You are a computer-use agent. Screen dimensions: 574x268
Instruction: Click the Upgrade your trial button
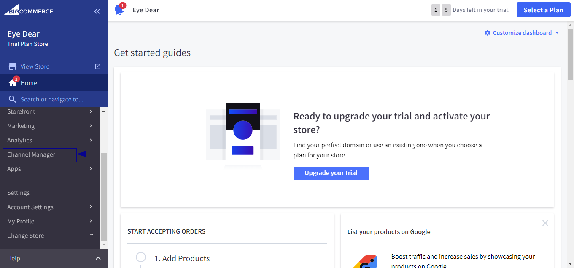[x=331, y=173]
